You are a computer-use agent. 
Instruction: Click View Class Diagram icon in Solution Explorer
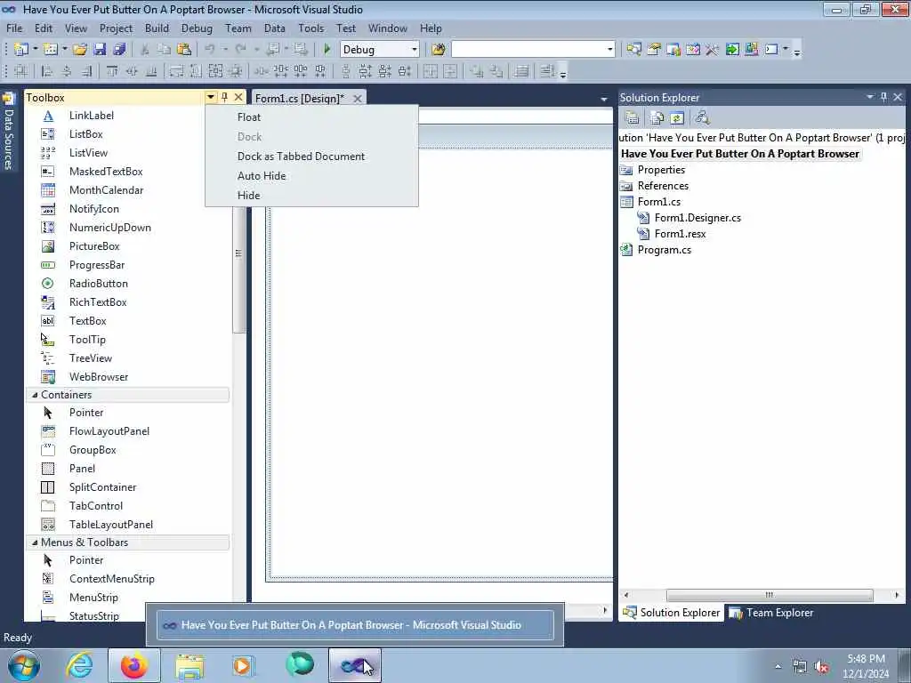pyautogui.click(x=702, y=118)
